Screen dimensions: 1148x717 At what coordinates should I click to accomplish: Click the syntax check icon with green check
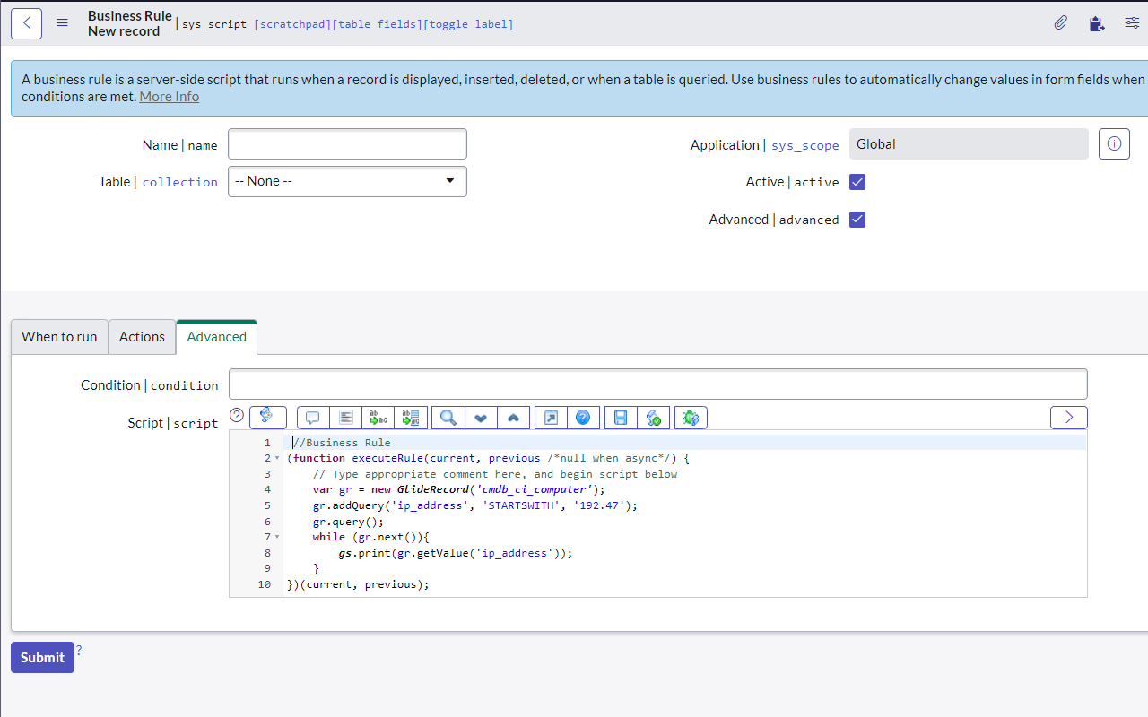tap(654, 418)
